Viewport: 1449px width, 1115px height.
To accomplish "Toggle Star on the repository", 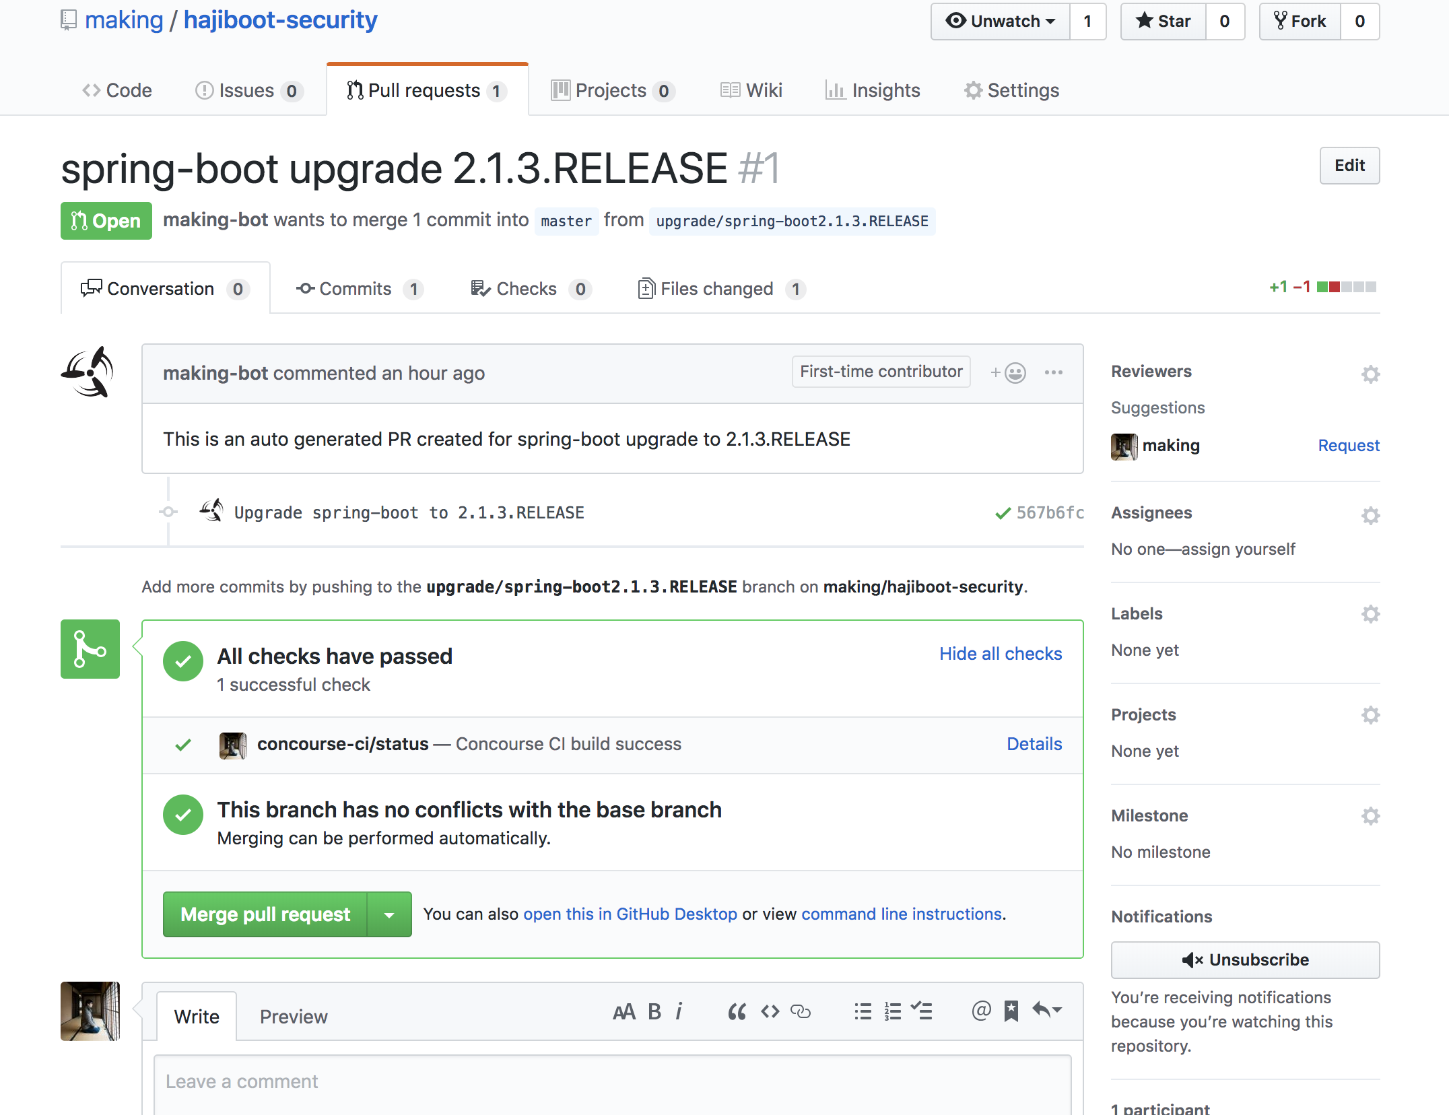I will point(1164,22).
